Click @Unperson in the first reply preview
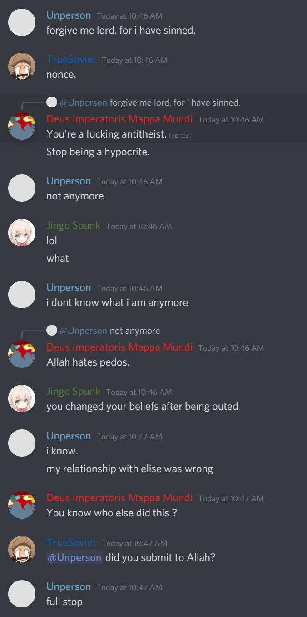The image size is (307, 617). click(x=84, y=102)
